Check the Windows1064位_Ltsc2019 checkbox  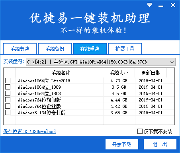click(x=8, y=81)
